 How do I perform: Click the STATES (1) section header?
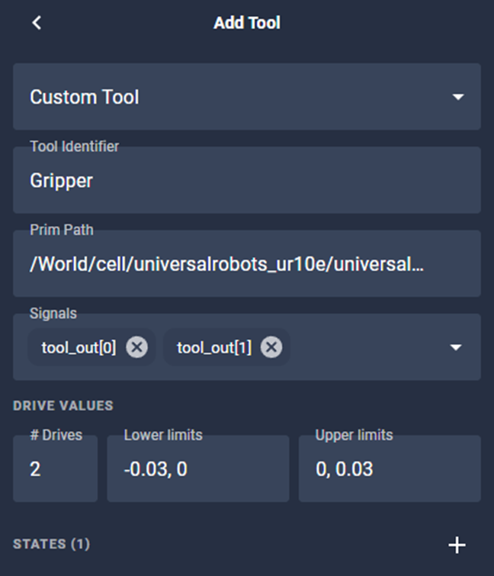click(51, 544)
